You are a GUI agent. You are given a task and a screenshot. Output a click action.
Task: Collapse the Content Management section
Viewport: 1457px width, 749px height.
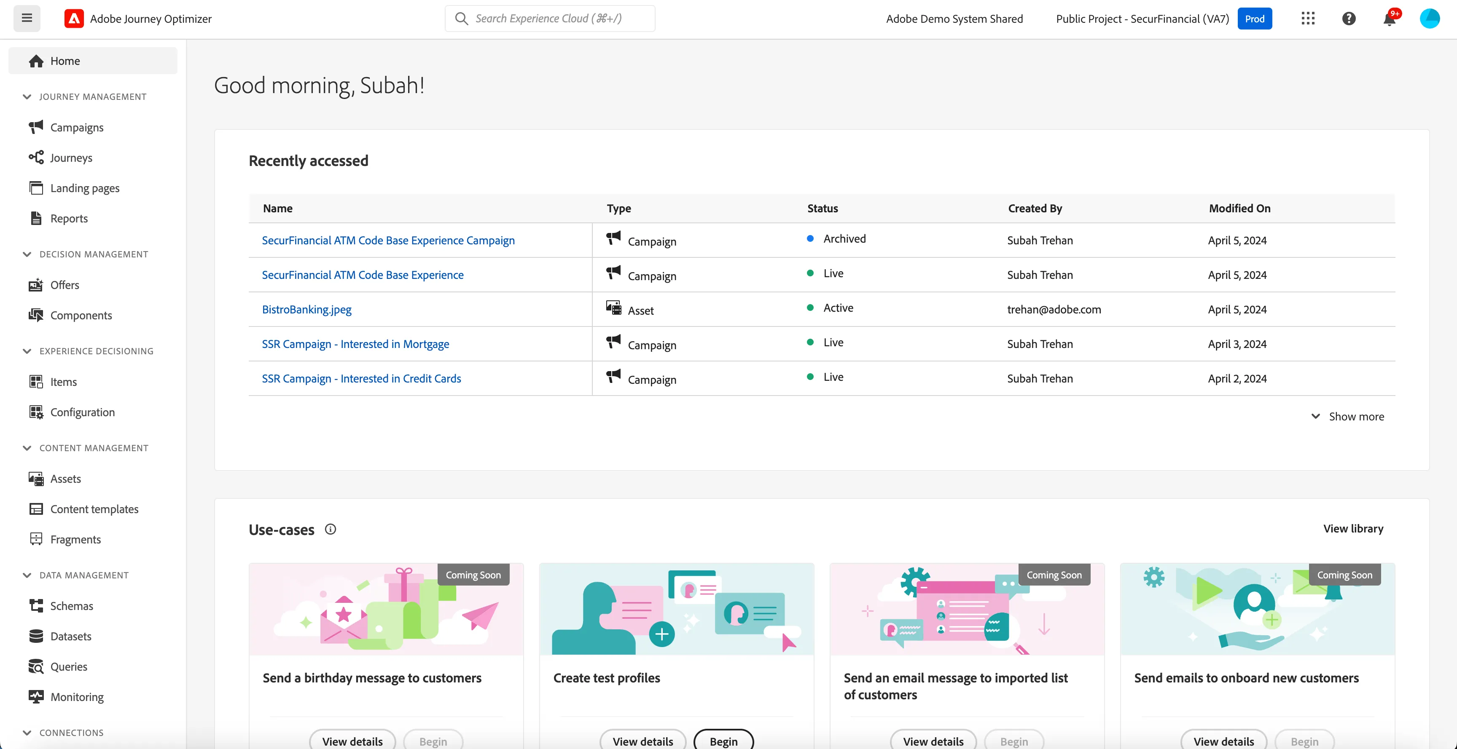coord(27,448)
